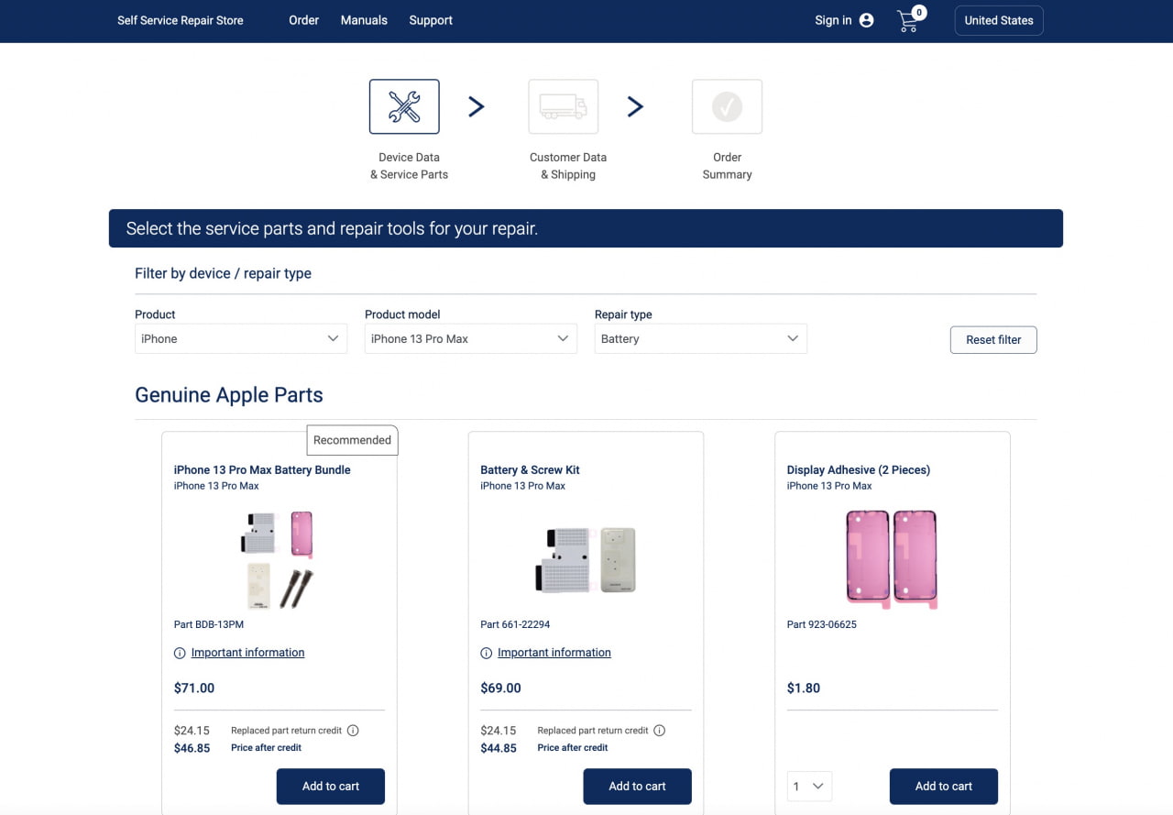The height and width of the screenshot is (815, 1173).
Task: Open the Important information link for Battery & Screw Kit
Action: pos(554,652)
